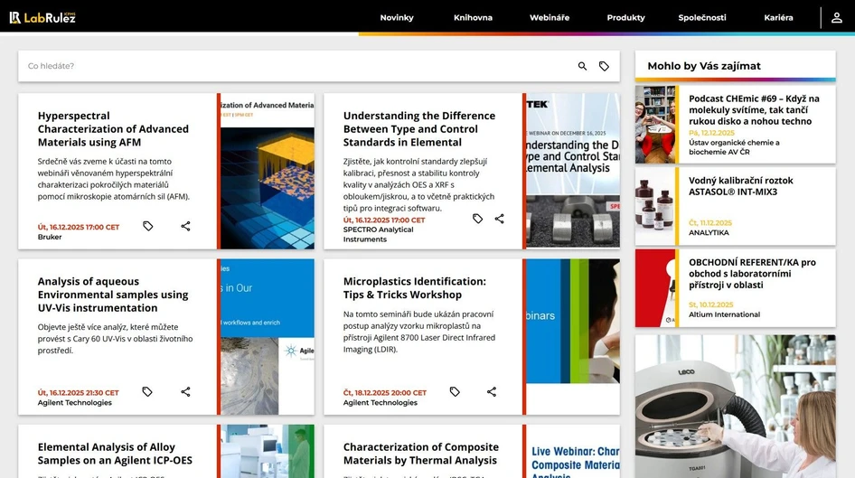Open Podcast CHEmic #69 sidebar article
This screenshot has width=855, height=478.
pos(754,109)
